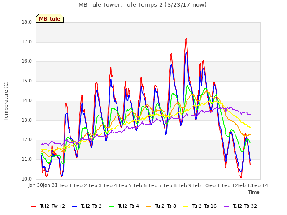Click the 17.0 y-axis tick label
Viewport: 287px width, 215px height.
(27, 42)
